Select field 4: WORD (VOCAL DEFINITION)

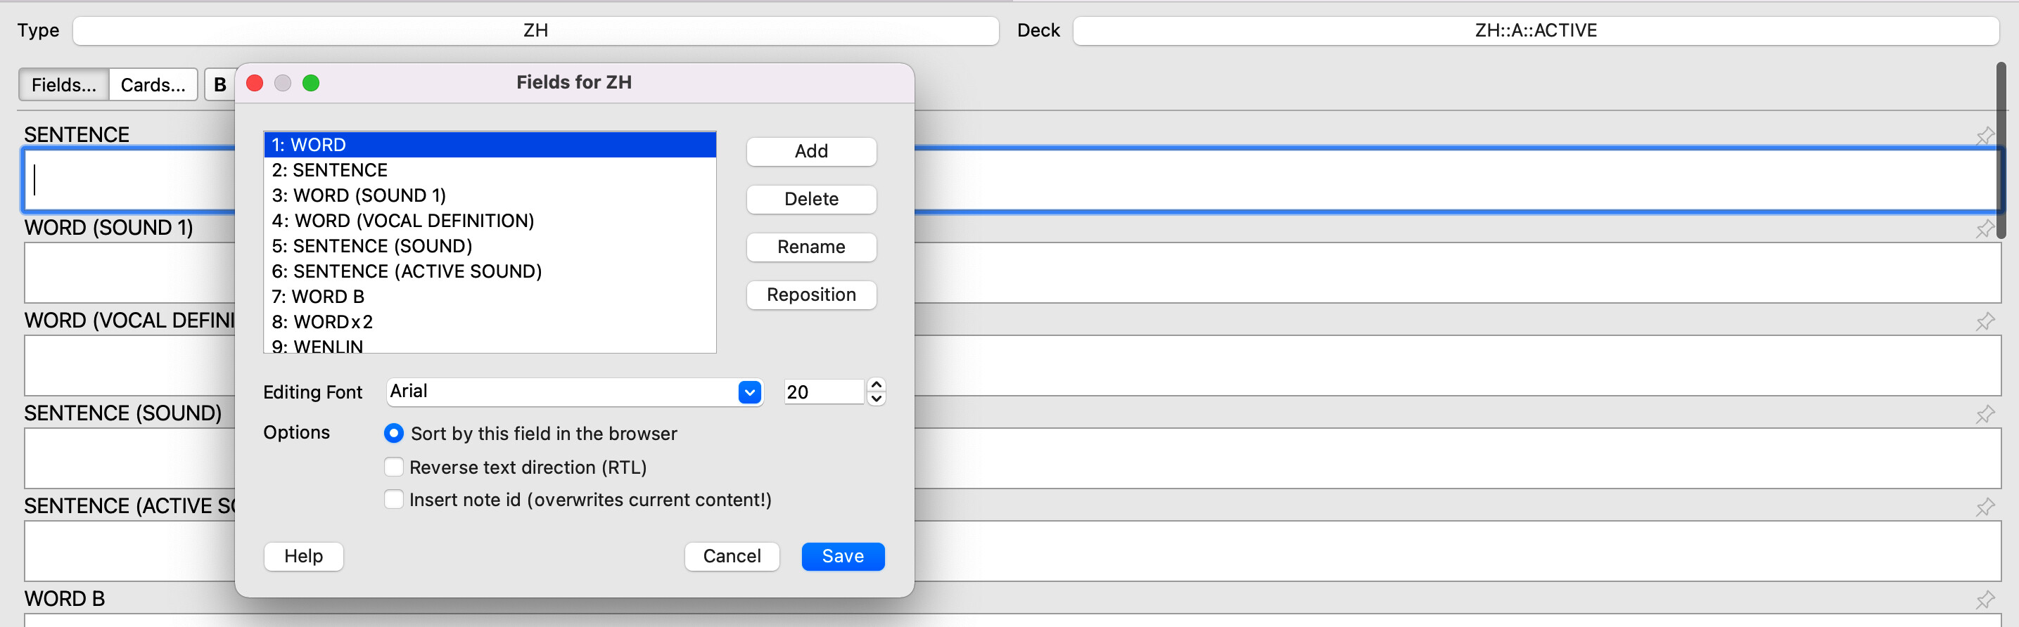tap(490, 221)
